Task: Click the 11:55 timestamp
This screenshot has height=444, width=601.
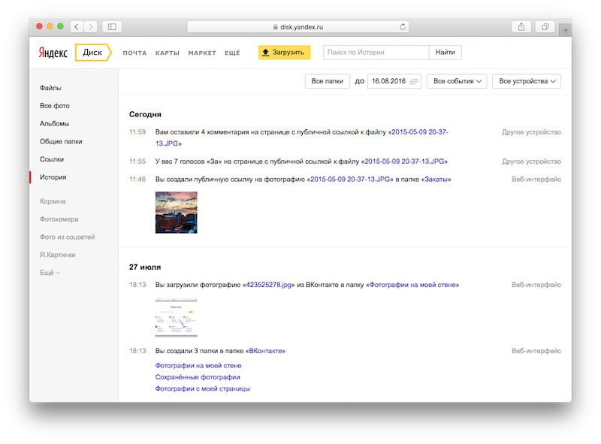Action: tap(137, 162)
